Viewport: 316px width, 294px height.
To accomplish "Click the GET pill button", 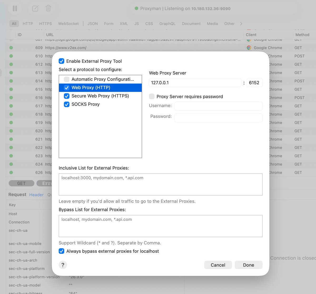I will pos(21,183).
